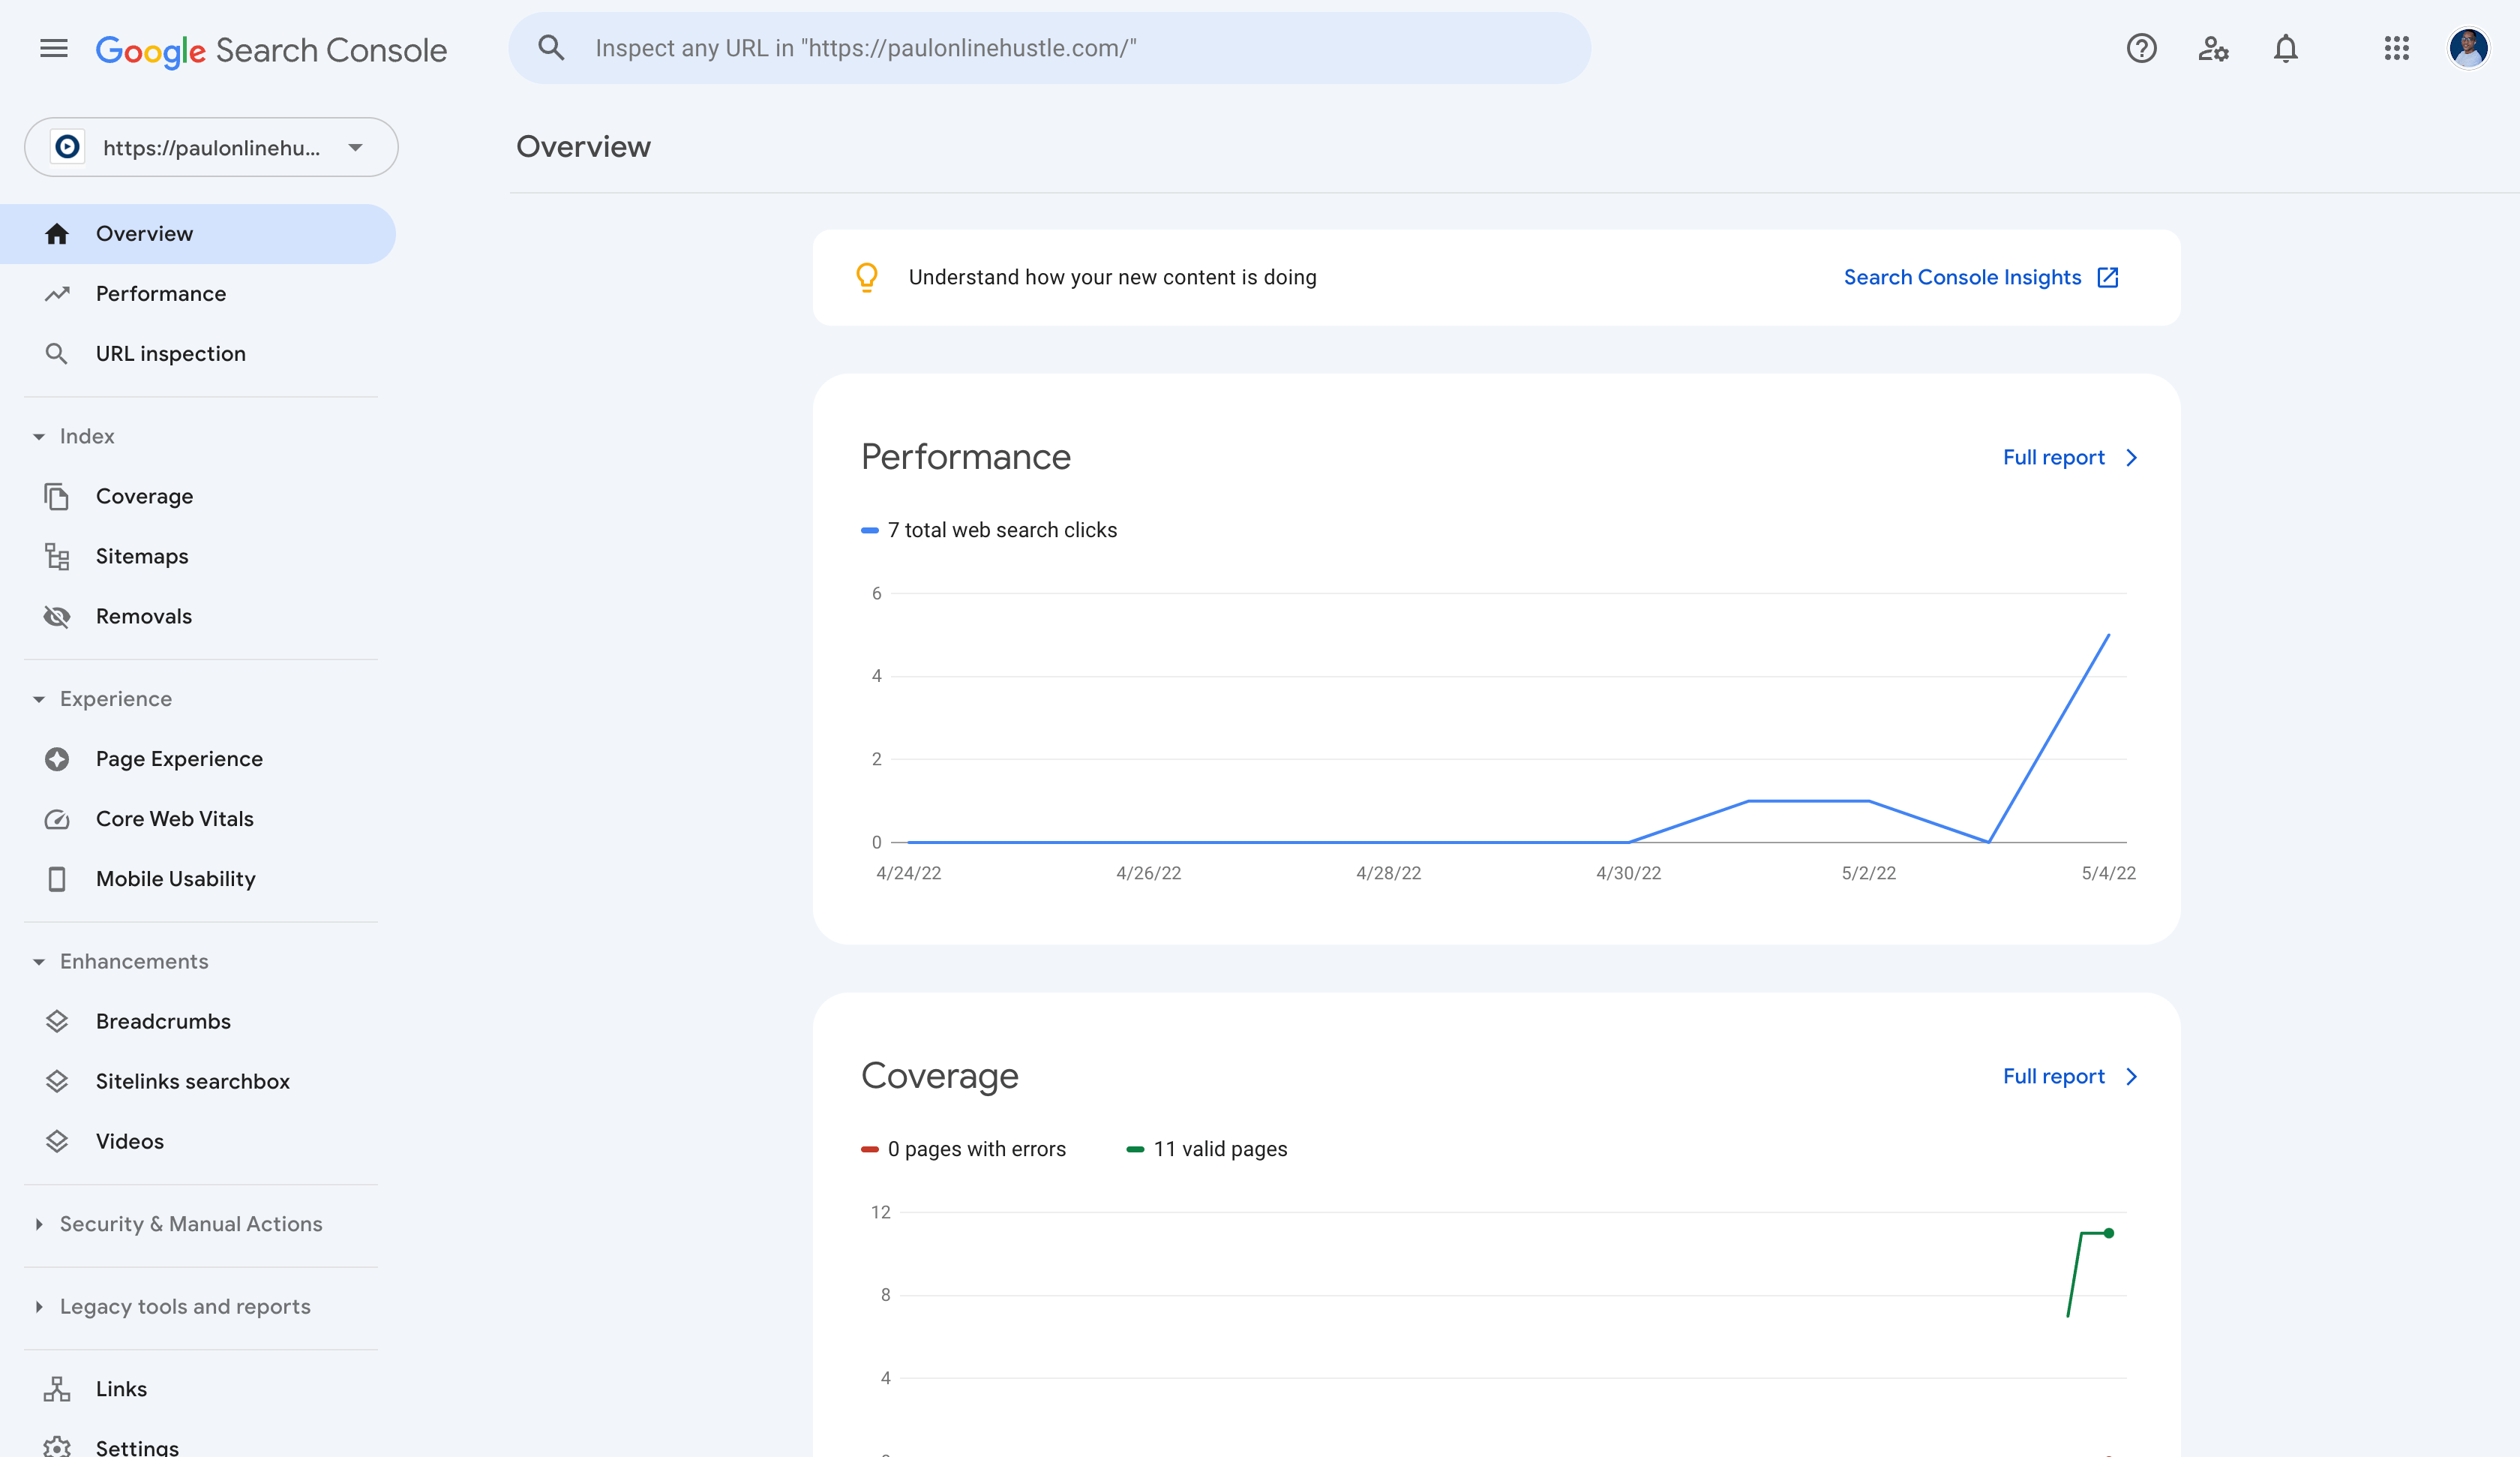The image size is (2520, 1457).
Task: Open Sitelinks searchbox report
Action: point(198,1080)
